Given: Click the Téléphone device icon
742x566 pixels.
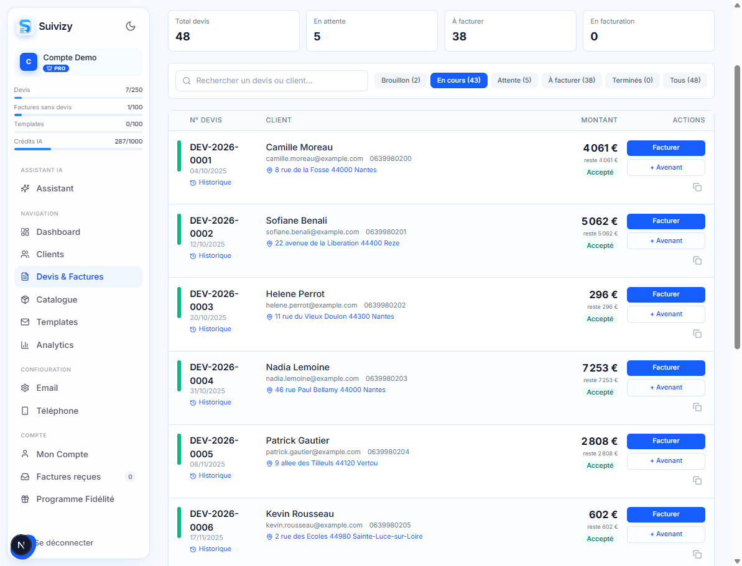Looking at the screenshot, I should (x=25, y=411).
